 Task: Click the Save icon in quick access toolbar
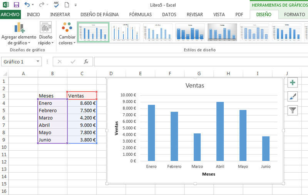point(16,5)
